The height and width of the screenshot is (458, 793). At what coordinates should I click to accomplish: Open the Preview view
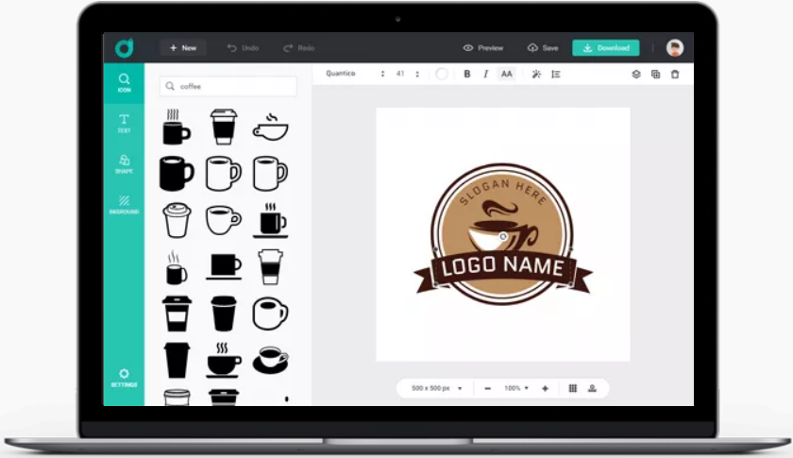483,48
